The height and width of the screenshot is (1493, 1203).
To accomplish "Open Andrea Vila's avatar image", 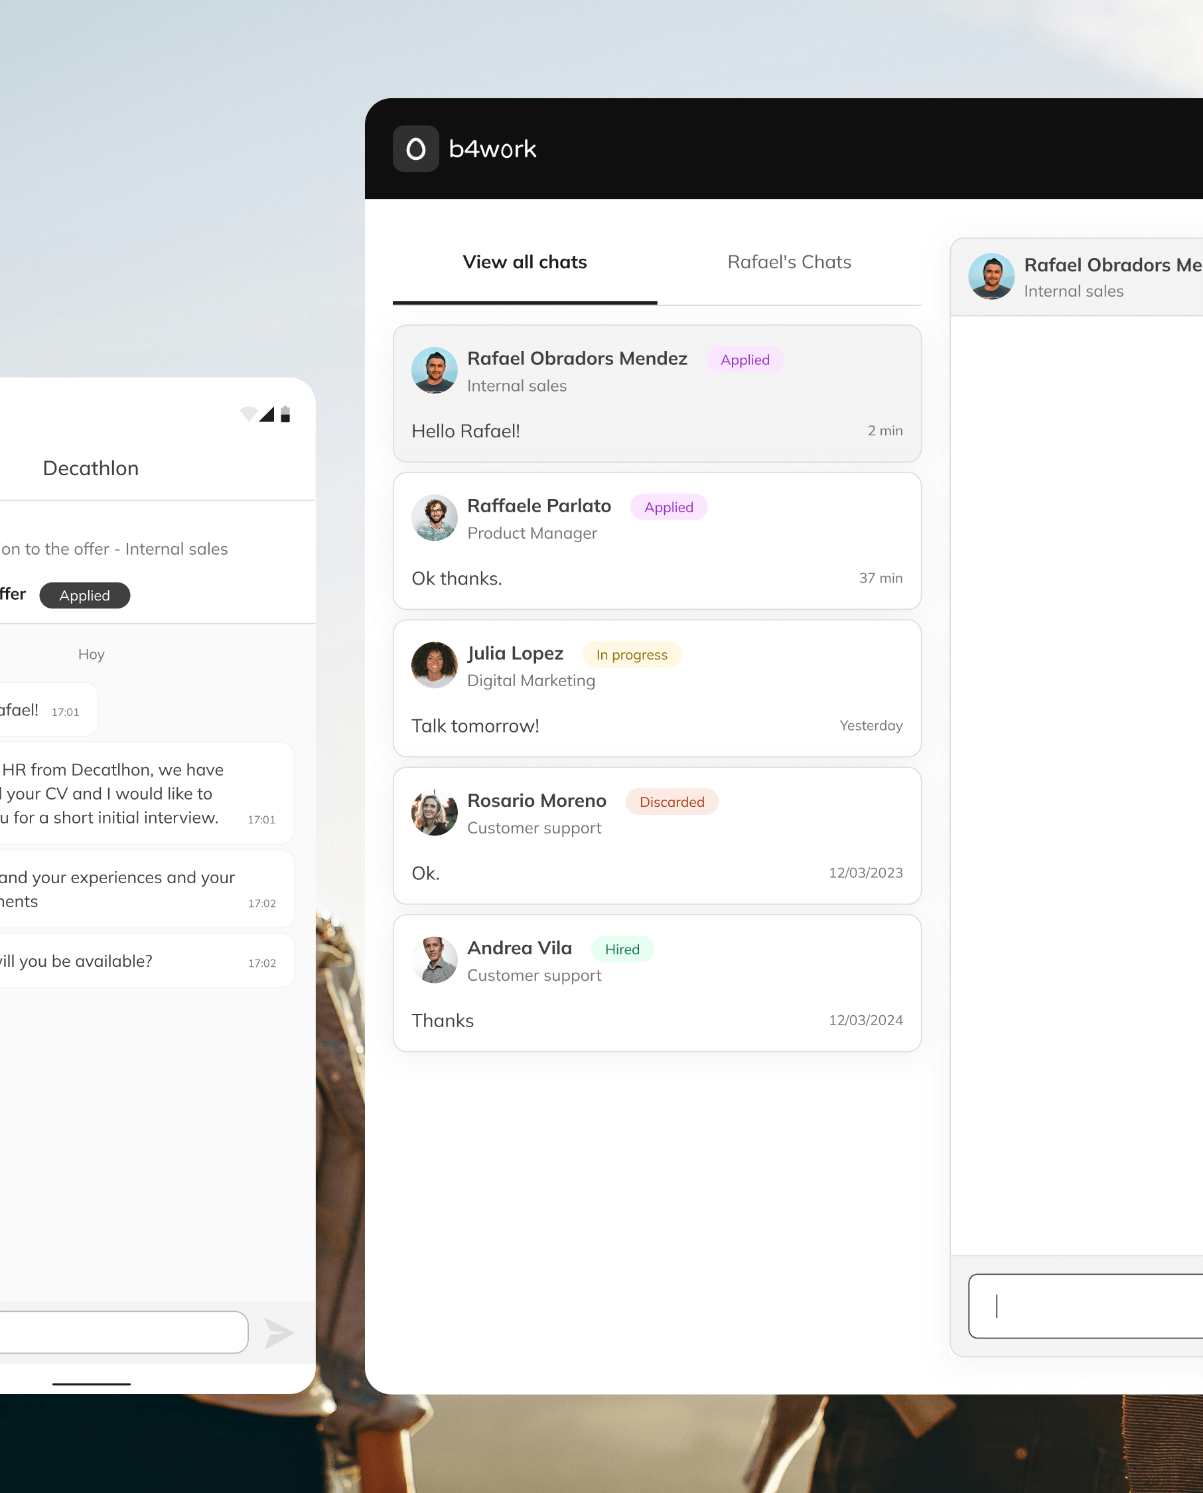I will click(x=434, y=960).
